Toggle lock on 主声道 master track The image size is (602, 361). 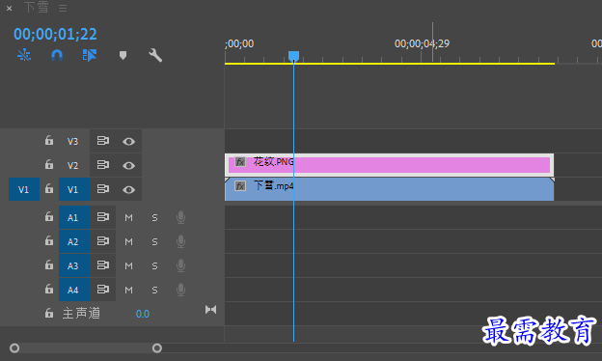[49, 313]
